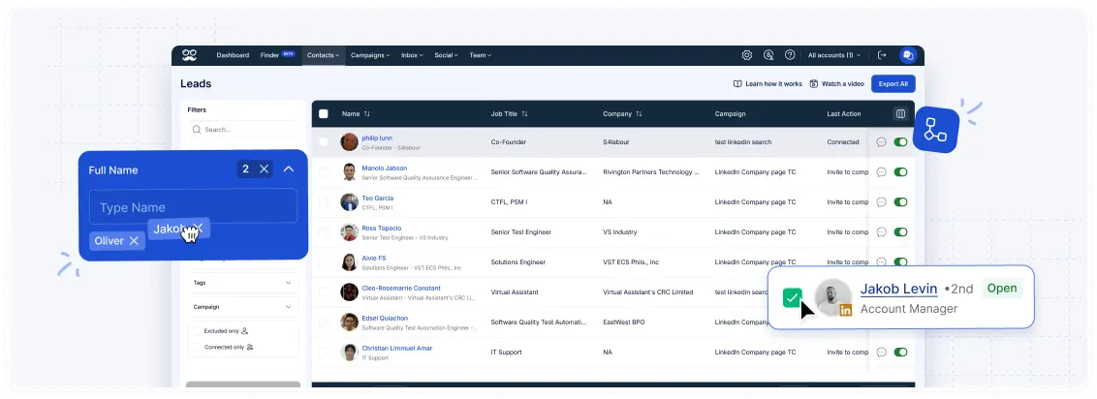Open Jakob Levin profile link

click(898, 289)
